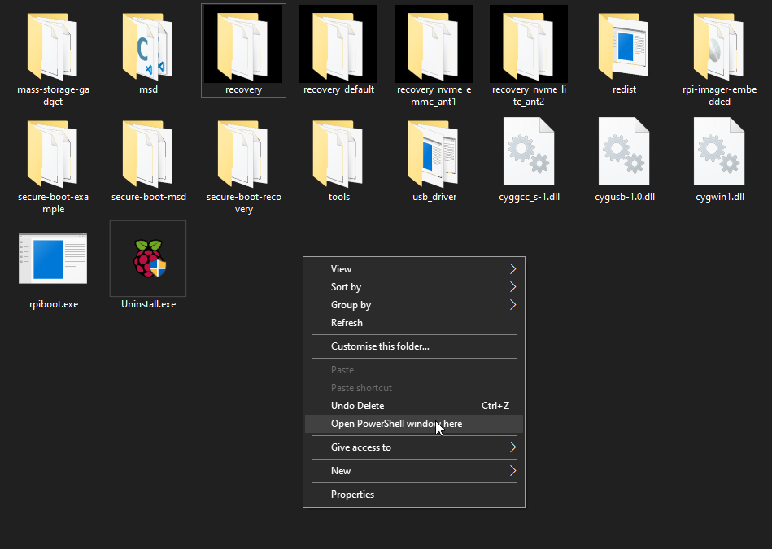772x549 pixels.
Task: Click the Ctrl+Z shortcut text
Action: point(495,406)
